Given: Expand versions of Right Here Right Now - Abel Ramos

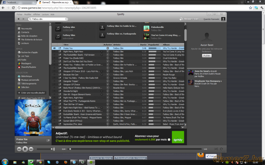Looking at the screenshot, I should point(102,108).
